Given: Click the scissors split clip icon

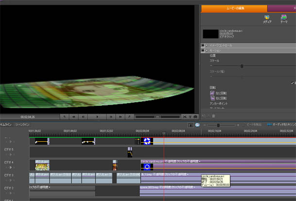Looking at the screenshot, I should (184, 117).
